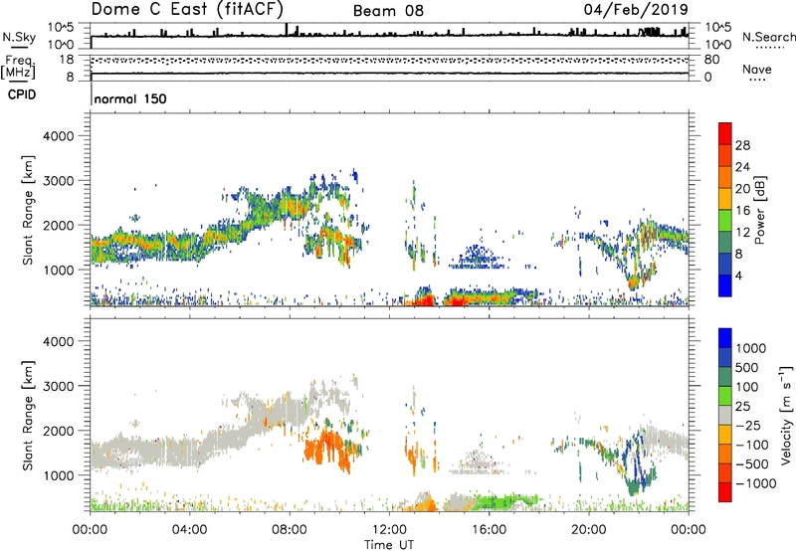Screen dimensions: 796x551
Task: Click "3000" on the velocity panel range axis
Action: click(x=58, y=386)
